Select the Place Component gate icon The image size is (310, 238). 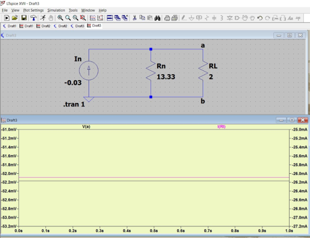click(237, 18)
